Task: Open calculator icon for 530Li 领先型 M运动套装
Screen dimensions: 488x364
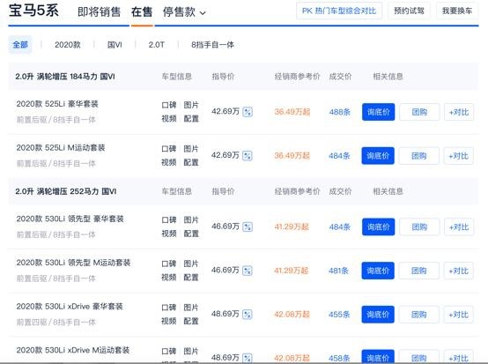Action: click(248, 271)
